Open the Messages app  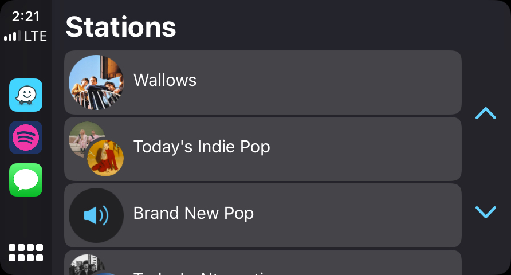coord(26,180)
